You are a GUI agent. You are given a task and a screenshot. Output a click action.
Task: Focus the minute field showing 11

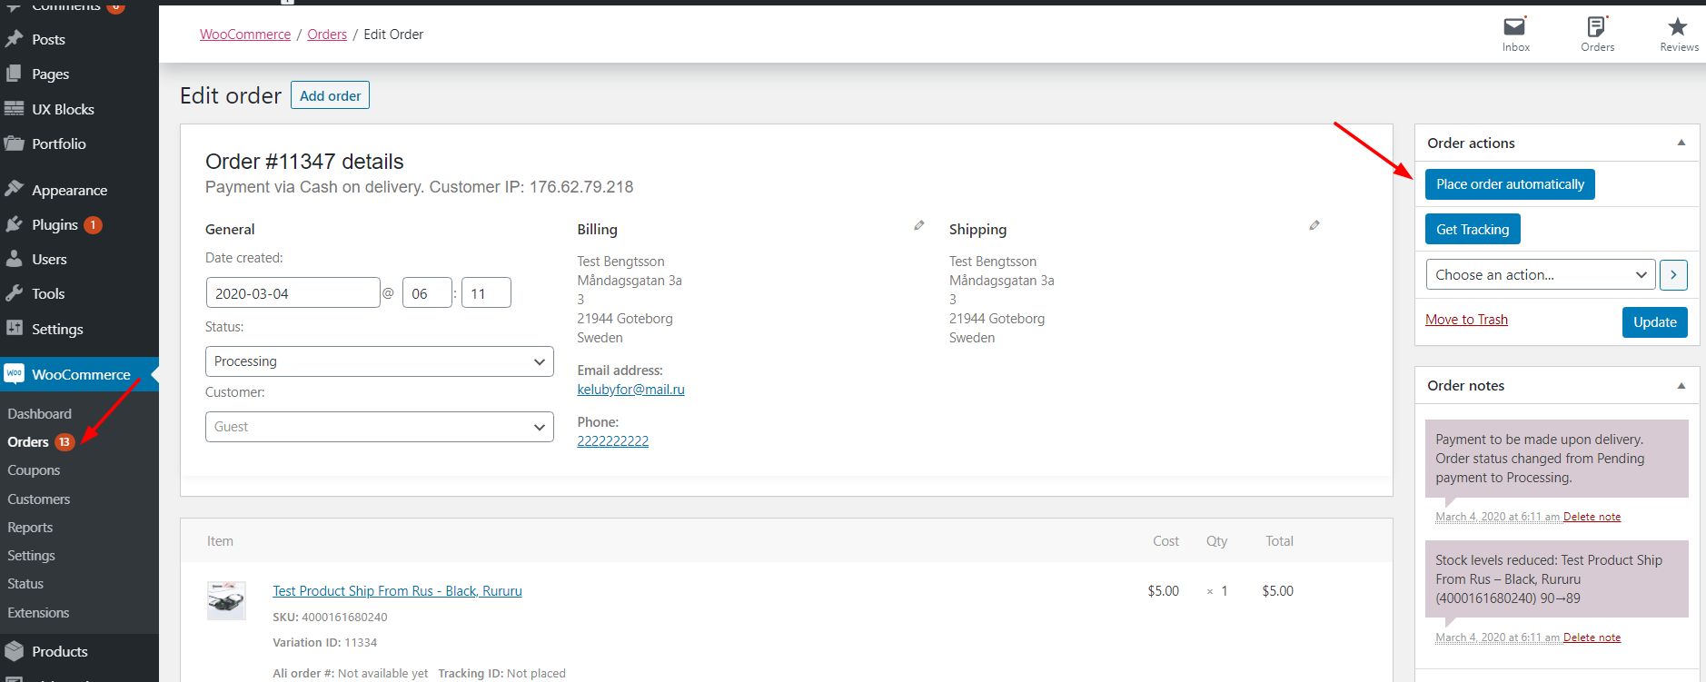(x=486, y=293)
